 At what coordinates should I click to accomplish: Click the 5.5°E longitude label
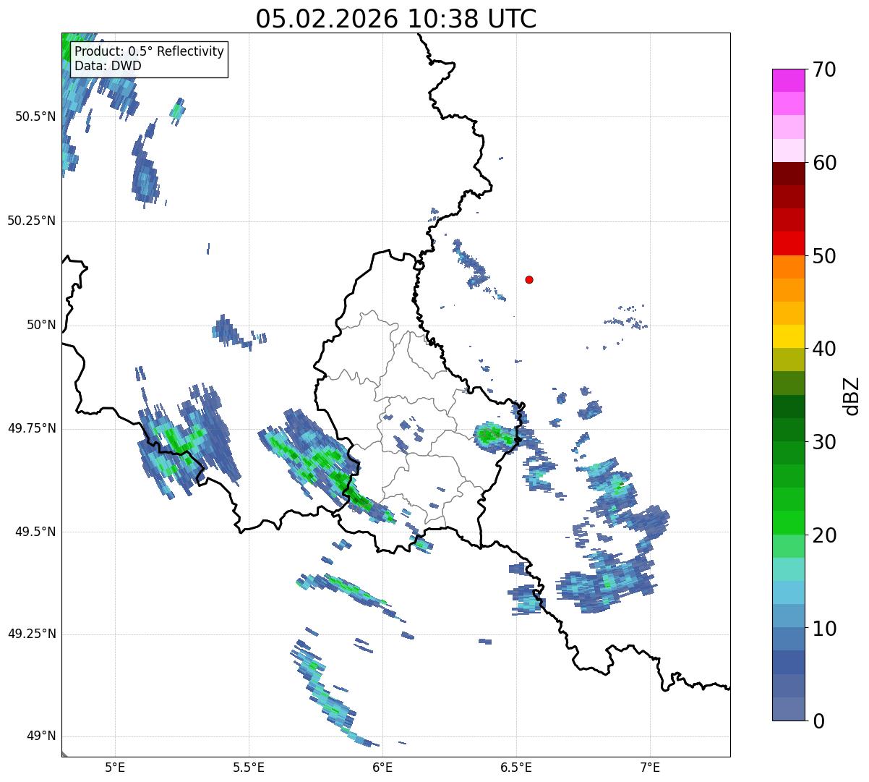(249, 768)
